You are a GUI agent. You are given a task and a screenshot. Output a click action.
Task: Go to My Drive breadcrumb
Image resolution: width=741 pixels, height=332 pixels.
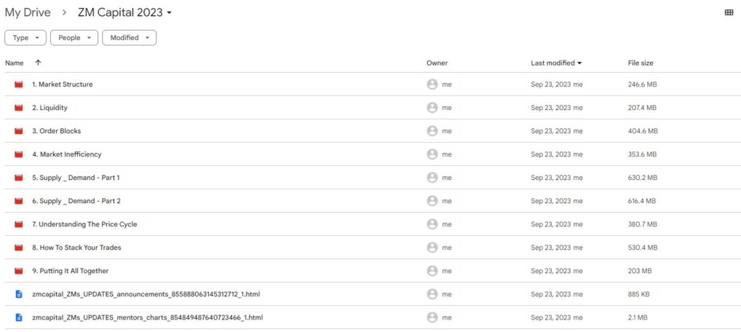click(x=28, y=12)
